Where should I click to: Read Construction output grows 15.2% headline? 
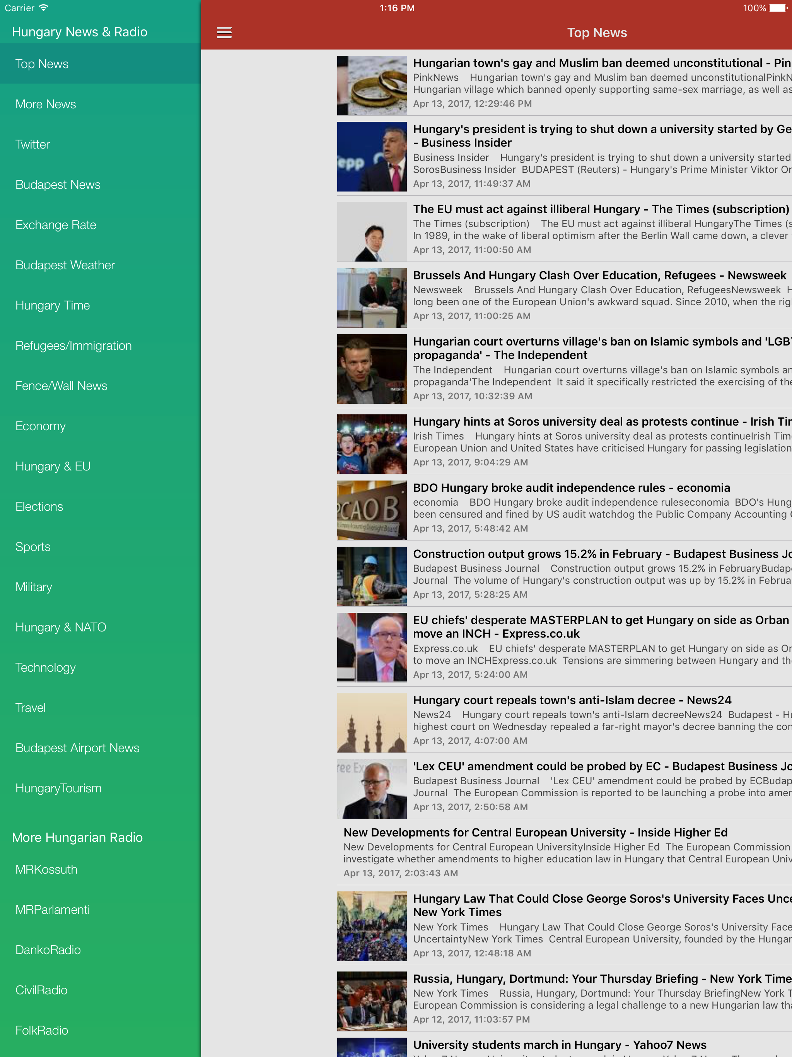603,554
